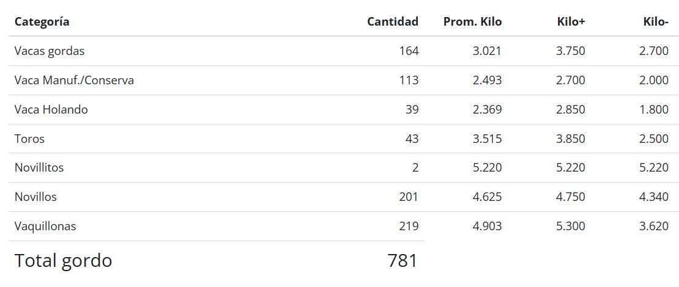Click Vacas gordas quantity 164
The image size is (679, 287).
point(408,51)
